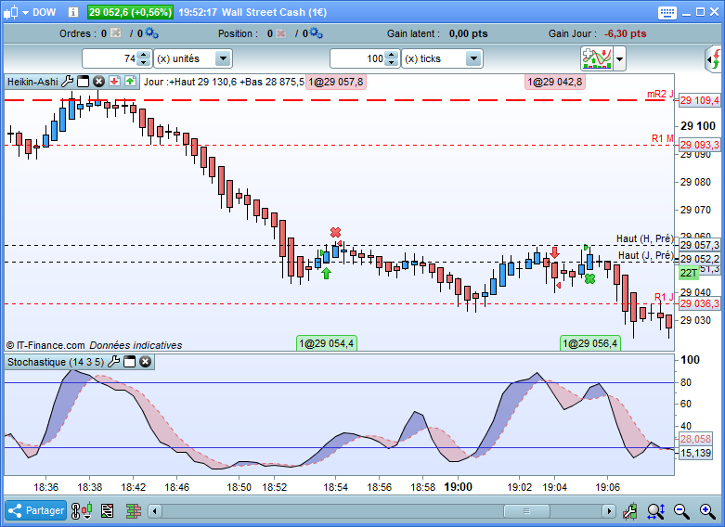This screenshot has width=725, height=527.
Task: Cancel orders icon beside 'Ordres : 0'
Action: (x=116, y=32)
